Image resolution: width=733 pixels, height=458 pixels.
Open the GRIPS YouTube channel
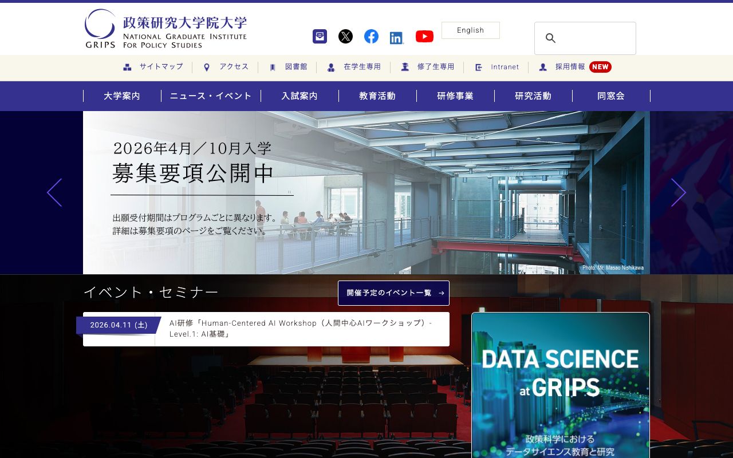[x=424, y=36]
